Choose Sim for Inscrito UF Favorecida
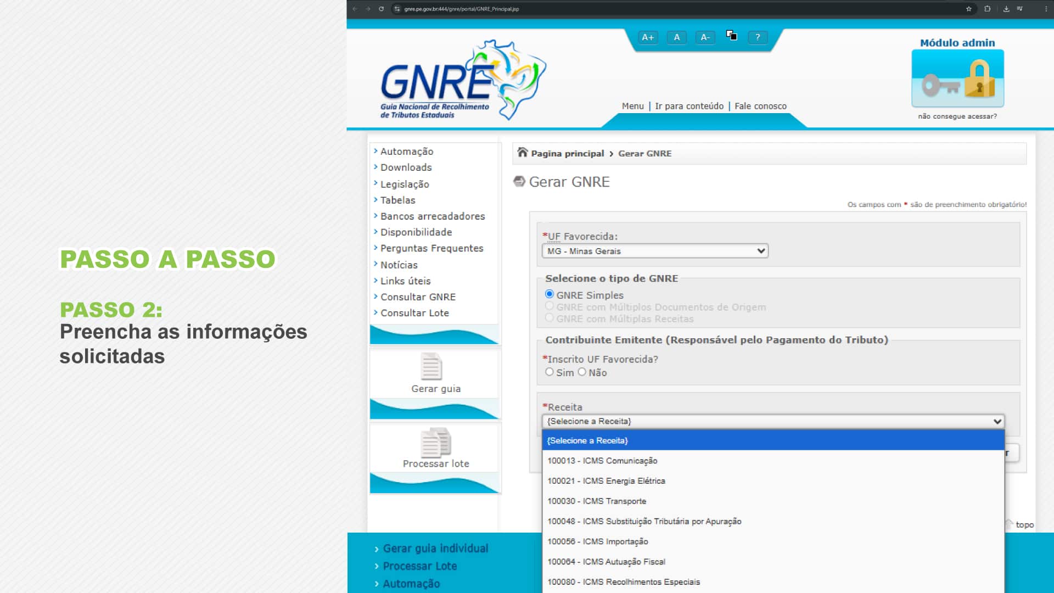Screen dimensions: 1054x593 [550, 372]
